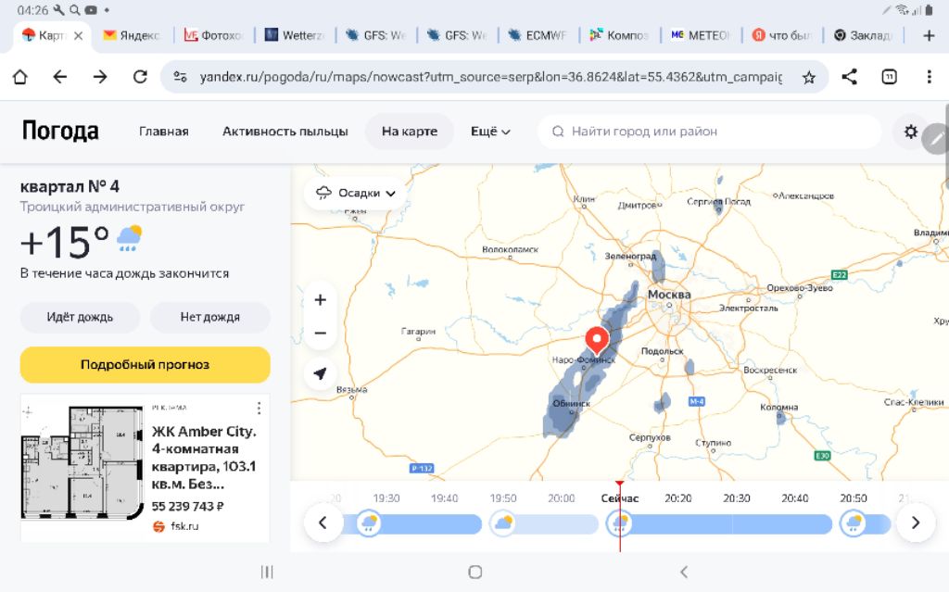Zoom out the map with minus button

[321, 333]
